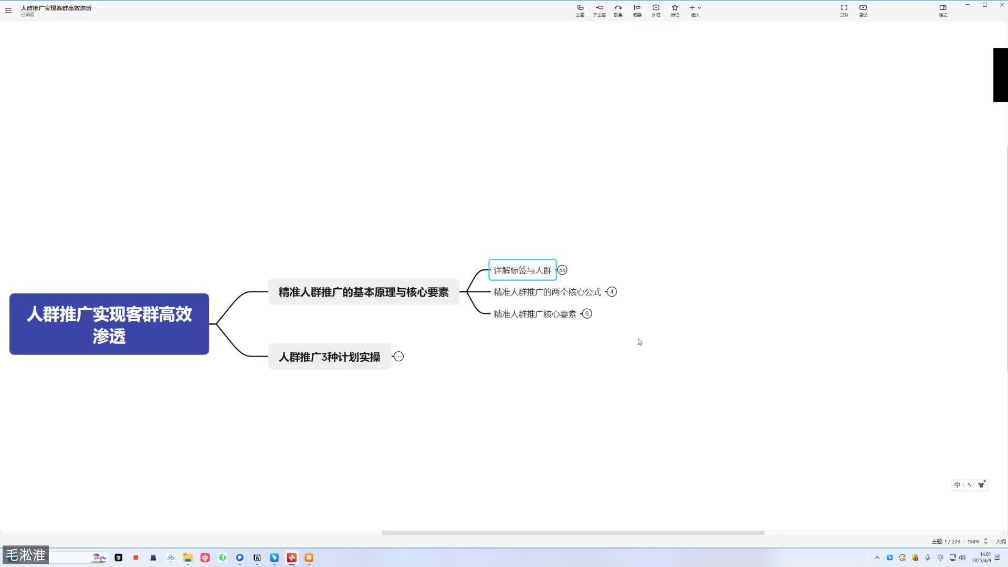Screen dimensions: 1008x567
Task: Click the horizontal canvas scrollbar
Action: 573,532
